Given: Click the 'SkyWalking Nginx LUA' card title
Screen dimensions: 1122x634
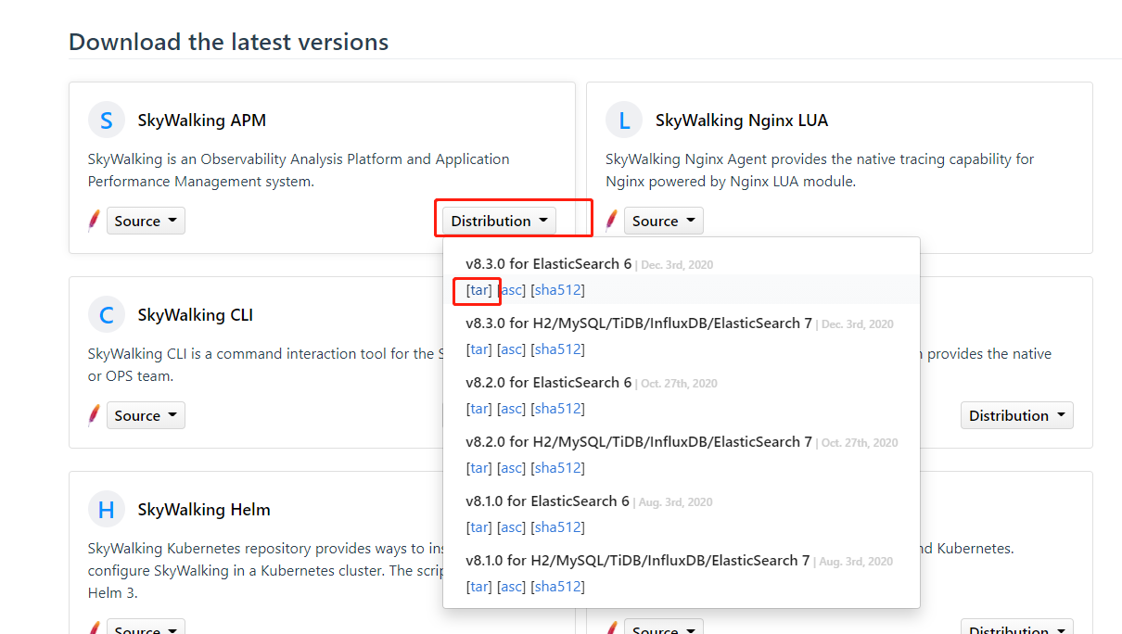Looking at the screenshot, I should pos(742,120).
